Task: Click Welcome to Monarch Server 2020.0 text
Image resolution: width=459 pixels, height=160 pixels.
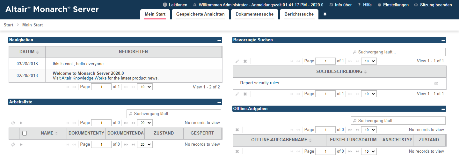Action: pyautogui.click(x=88, y=73)
